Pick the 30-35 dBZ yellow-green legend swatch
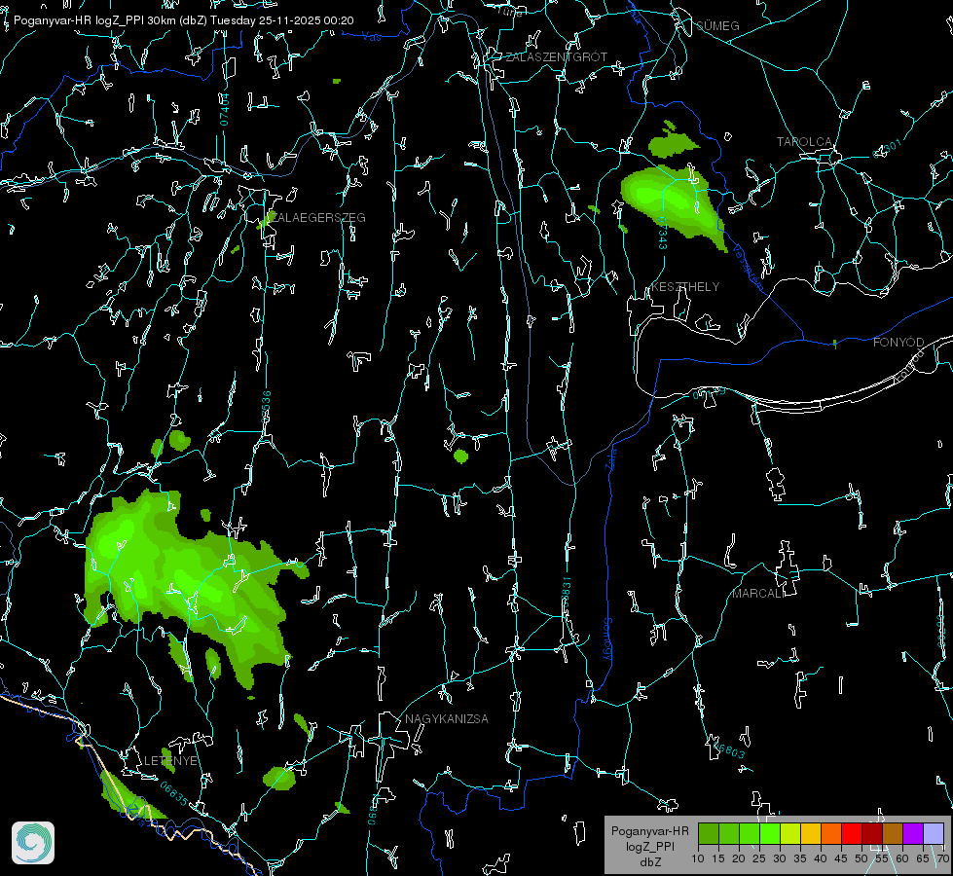953x876 pixels. 790,833
